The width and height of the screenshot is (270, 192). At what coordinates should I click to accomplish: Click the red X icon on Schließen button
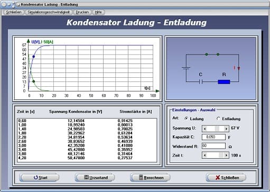(218, 178)
